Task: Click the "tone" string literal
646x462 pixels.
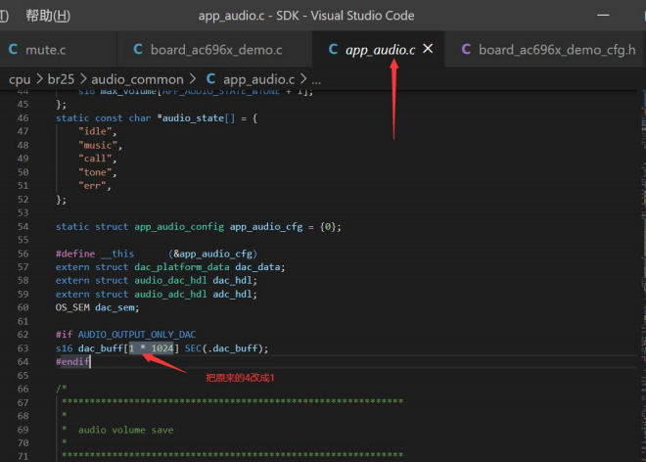Action: [95, 172]
